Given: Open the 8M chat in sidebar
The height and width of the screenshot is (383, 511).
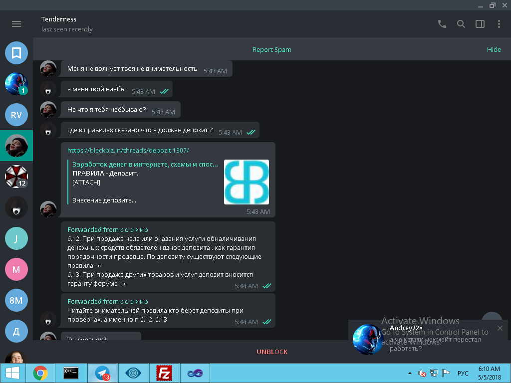Looking at the screenshot, I should pos(16,300).
